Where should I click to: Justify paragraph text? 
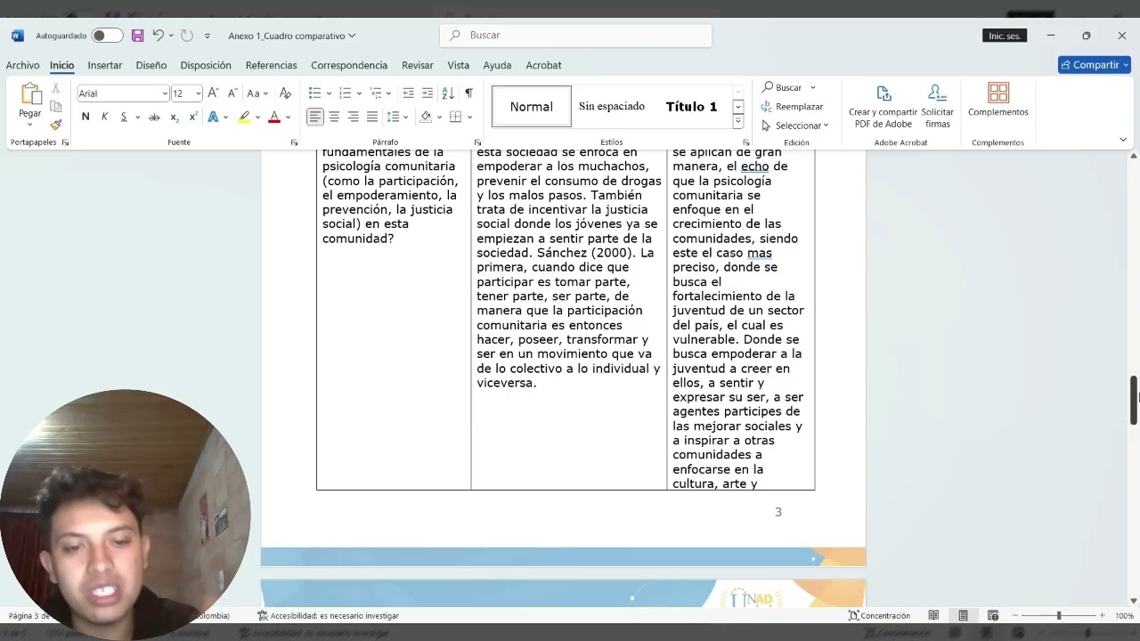[372, 118]
